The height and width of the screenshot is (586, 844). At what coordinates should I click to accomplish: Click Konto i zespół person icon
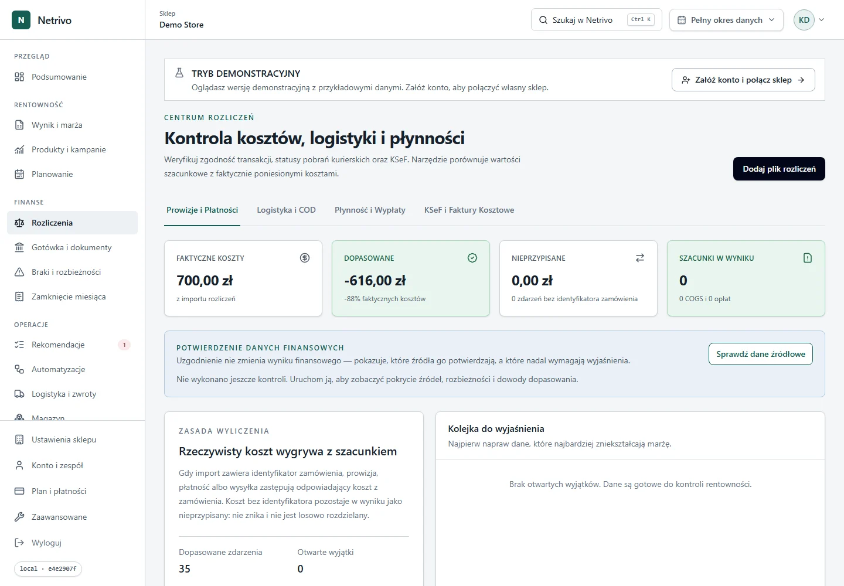19,465
